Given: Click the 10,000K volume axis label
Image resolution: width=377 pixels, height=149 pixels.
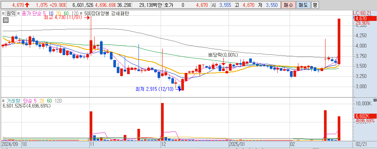Looking at the screenshot, I should pos(364,103).
